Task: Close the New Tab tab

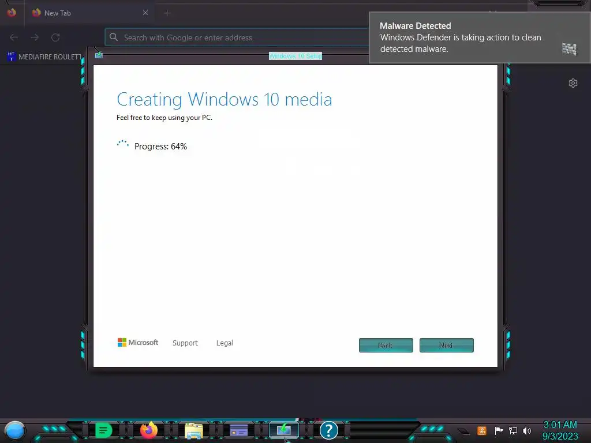Action: pos(145,13)
